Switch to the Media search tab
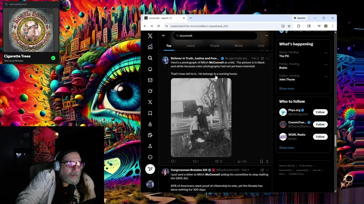 point(239,46)
